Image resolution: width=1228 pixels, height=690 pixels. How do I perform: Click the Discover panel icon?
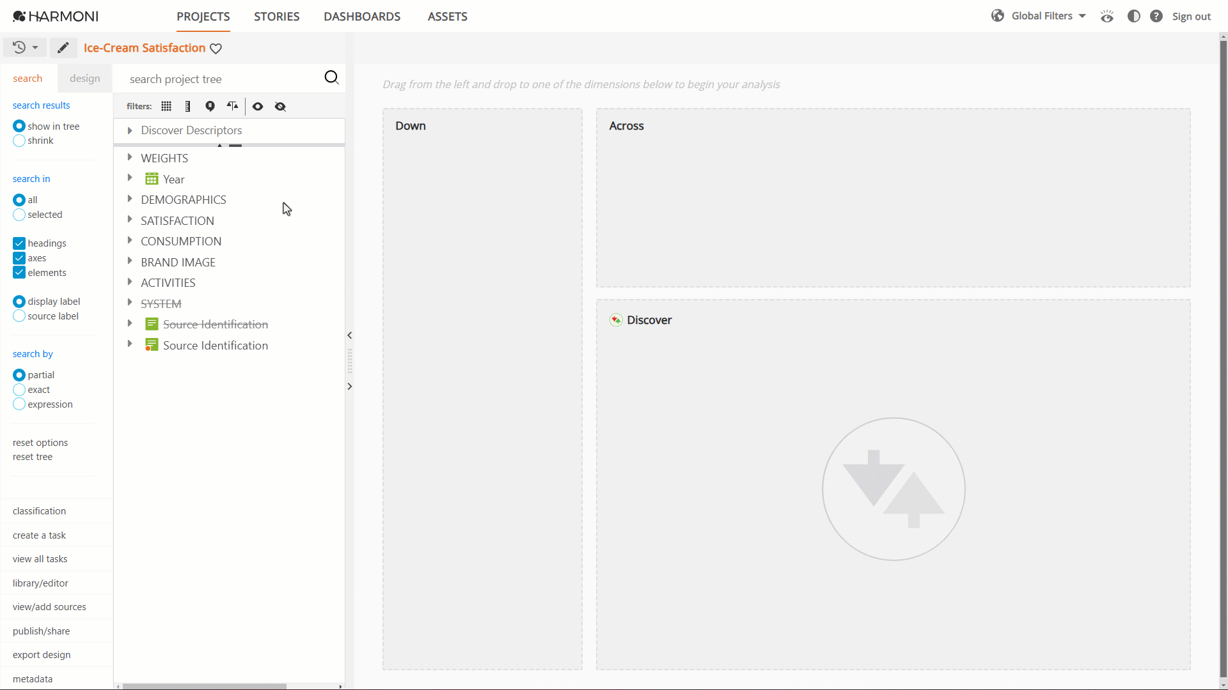(x=616, y=320)
